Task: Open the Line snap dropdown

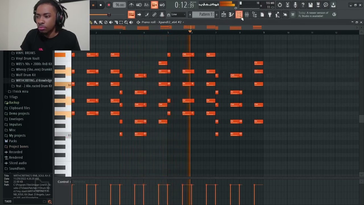Action: (178, 15)
